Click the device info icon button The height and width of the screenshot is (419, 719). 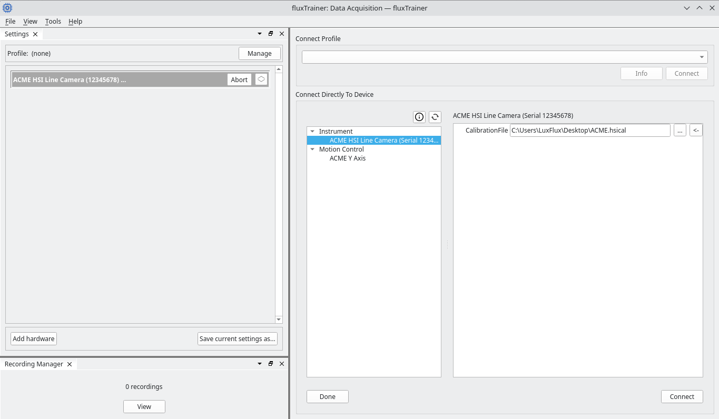(419, 117)
